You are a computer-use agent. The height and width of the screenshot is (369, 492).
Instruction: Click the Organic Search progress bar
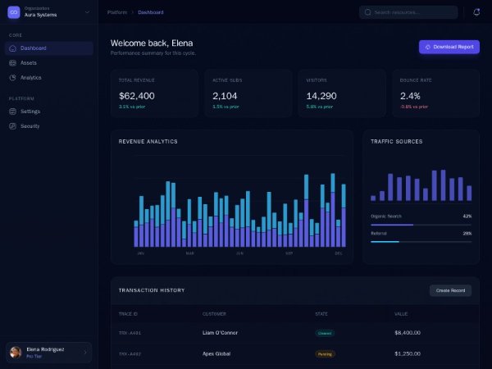point(421,225)
